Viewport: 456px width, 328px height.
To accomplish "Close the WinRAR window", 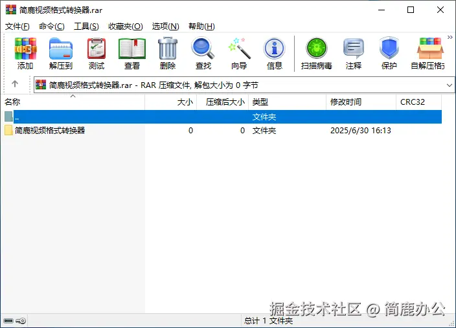I will click(x=440, y=10).
